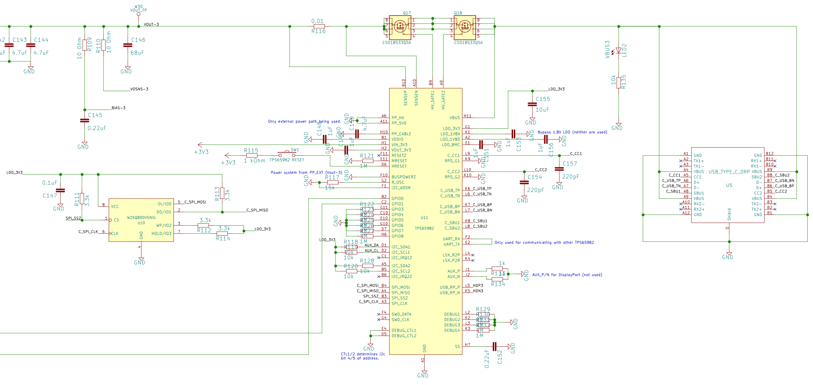Select the AUX_CL net label
Screen dimensions: 813x385
coord(372,250)
